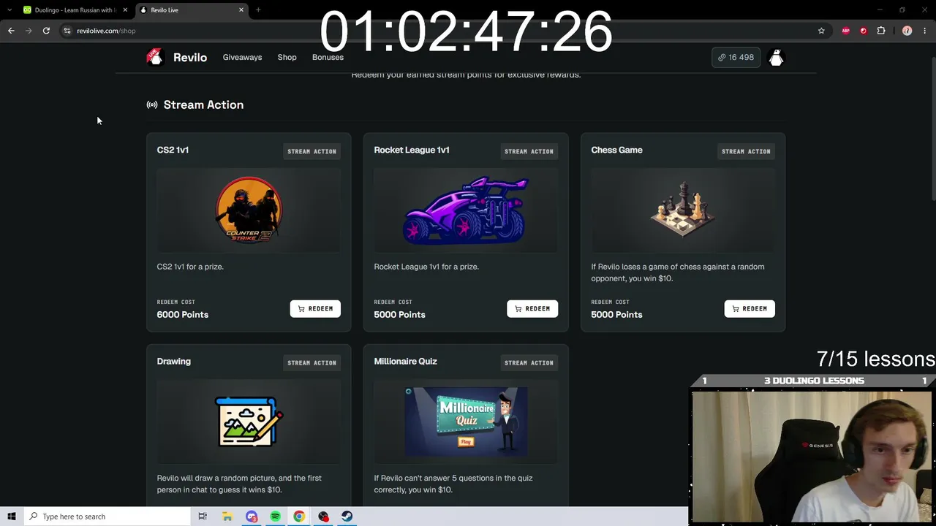The image size is (936, 526).
Task: Open Discord from the taskbar
Action: pyautogui.click(x=252, y=517)
